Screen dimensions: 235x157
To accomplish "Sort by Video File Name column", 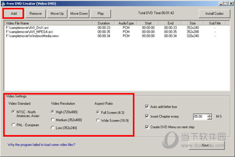I will 48,23.
